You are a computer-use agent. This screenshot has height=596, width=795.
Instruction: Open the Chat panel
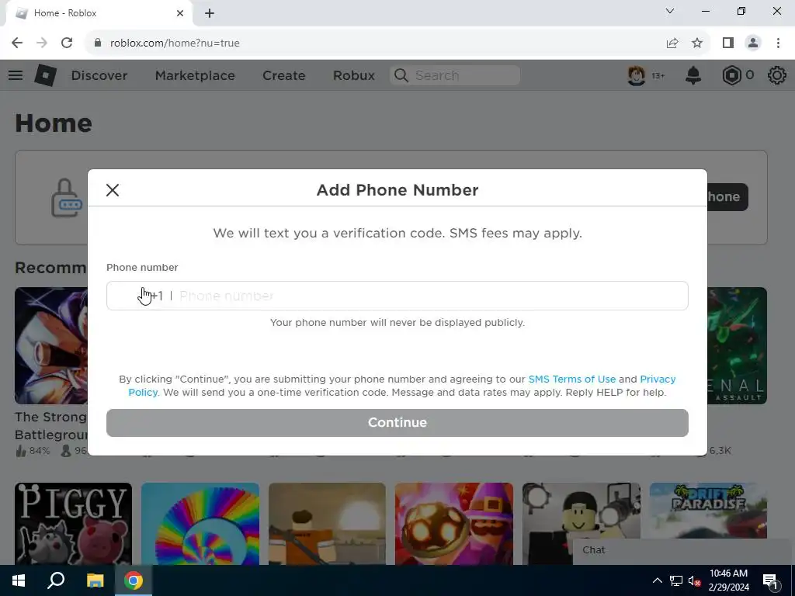683,550
